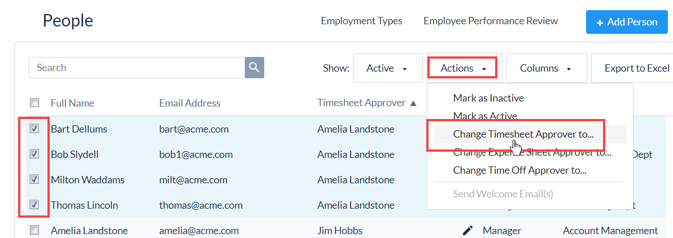Open the Employment Types link
673x238 pixels.
(x=361, y=20)
